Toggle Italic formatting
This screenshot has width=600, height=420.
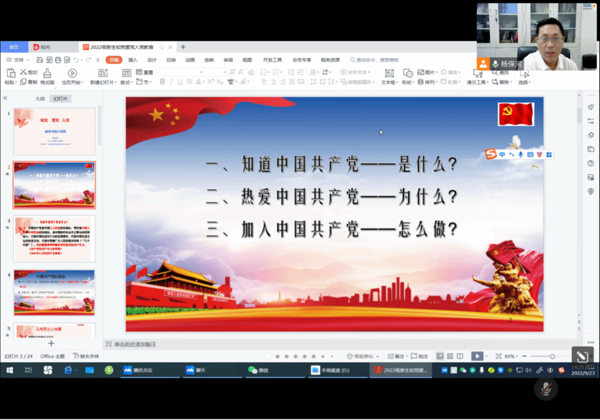(x=171, y=82)
